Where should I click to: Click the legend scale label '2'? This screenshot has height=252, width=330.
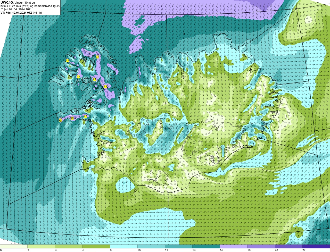point(28,250)
